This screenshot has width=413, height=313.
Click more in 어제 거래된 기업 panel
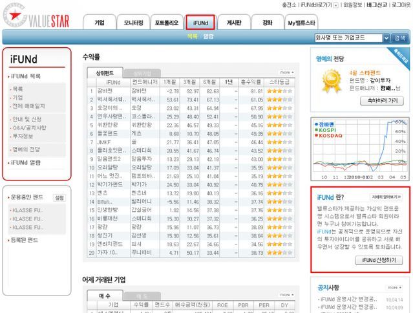[x=286, y=294]
